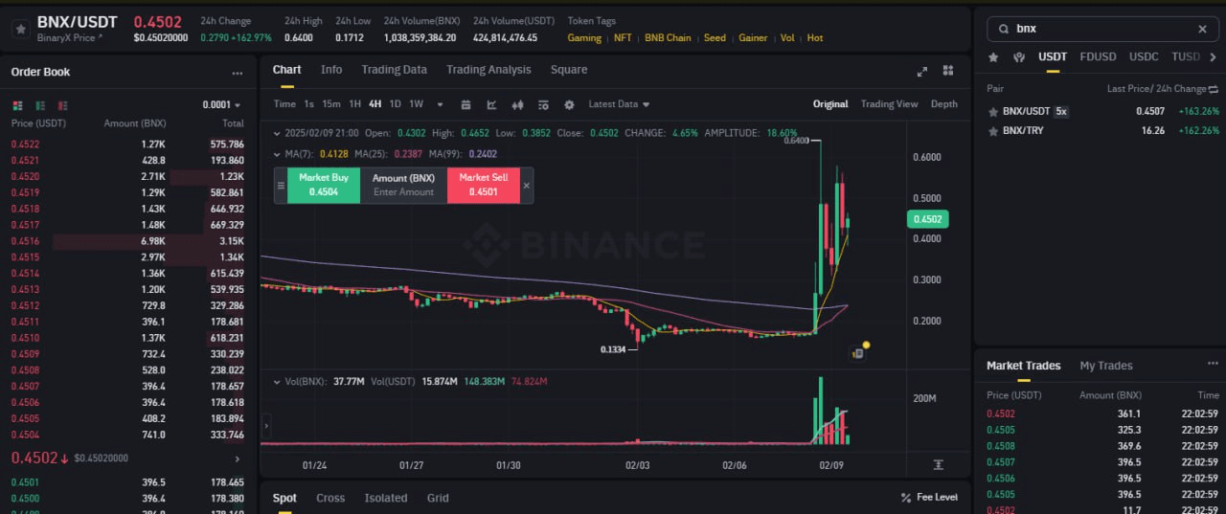The width and height of the screenshot is (1226, 514).
Task: Click the order alert icon on chart
Action: tap(857, 353)
